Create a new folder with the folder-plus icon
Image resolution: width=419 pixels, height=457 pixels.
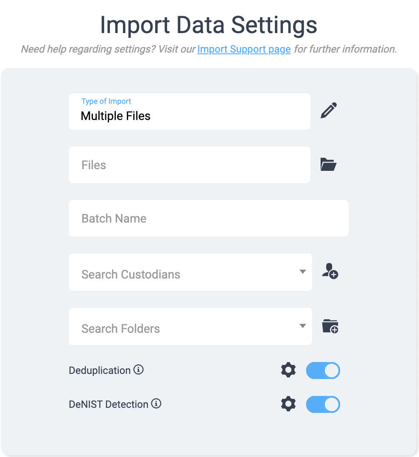(x=330, y=326)
